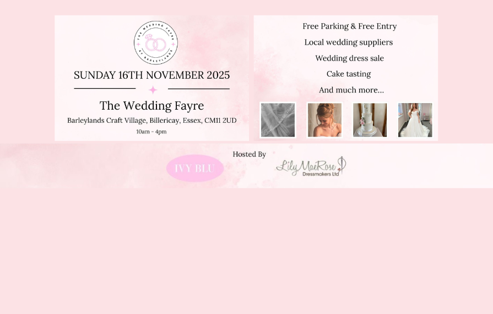Select the white ball gown dress thumbnail
The height and width of the screenshot is (314, 493).
tap(415, 120)
